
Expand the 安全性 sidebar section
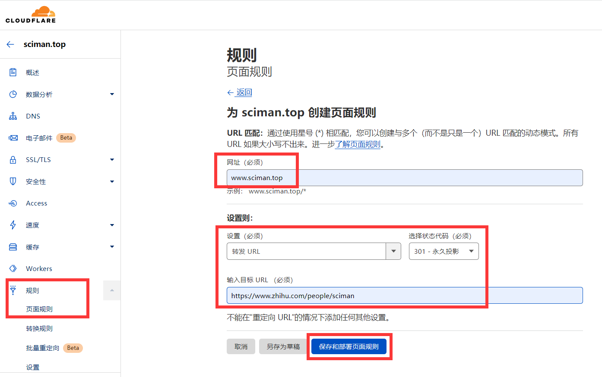(x=112, y=181)
